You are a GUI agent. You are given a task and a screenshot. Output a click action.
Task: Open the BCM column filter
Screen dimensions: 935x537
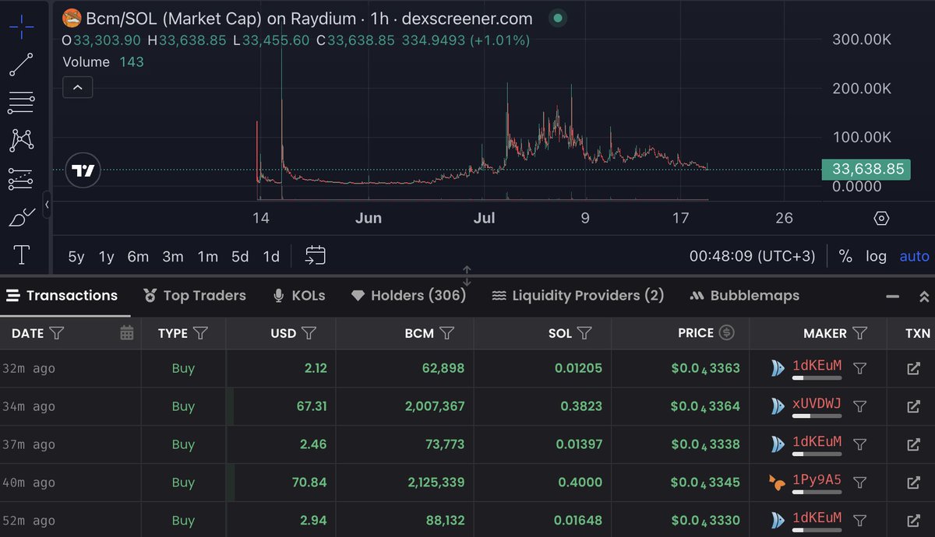tap(446, 333)
